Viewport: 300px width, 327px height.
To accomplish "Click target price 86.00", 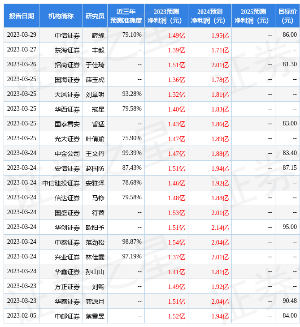I will point(290,34).
